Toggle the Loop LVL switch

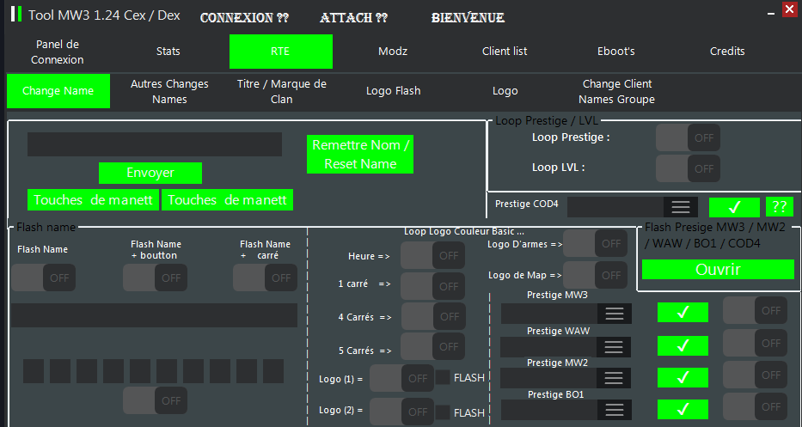click(x=688, y=168)
